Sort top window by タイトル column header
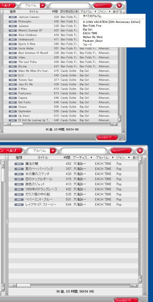Viewport: 153px width, 302px height. click(x=34, y=12)
